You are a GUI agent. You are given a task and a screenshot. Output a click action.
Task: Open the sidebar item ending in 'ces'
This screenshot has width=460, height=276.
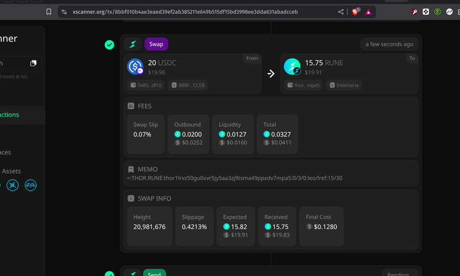6,152
